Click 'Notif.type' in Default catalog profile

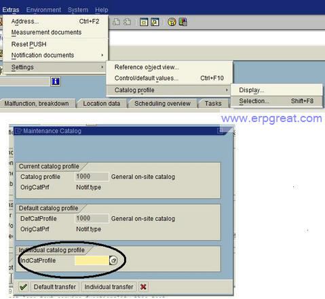(89, 229)
